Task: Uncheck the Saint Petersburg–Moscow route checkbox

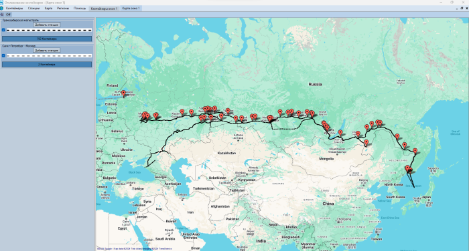Action: pos(3,55)
